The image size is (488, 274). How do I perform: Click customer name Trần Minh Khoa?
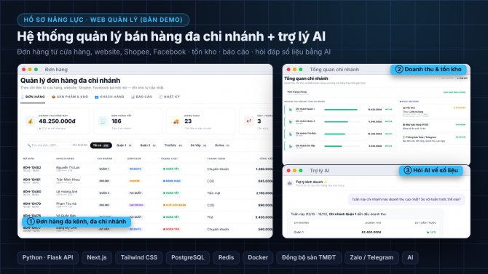68,180
